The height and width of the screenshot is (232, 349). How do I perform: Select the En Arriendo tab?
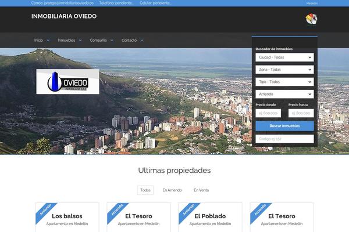172,190
